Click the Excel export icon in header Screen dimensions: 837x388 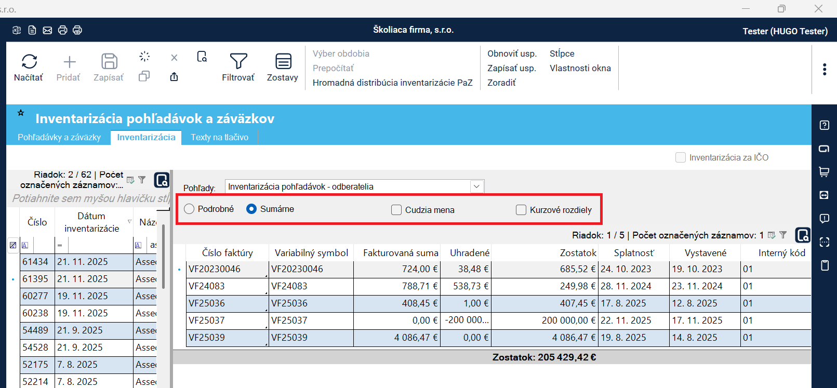(x=17, y=30)
